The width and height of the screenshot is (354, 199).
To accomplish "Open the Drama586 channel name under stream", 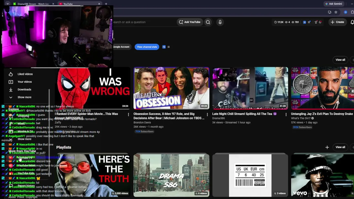I will pos(218,118).
